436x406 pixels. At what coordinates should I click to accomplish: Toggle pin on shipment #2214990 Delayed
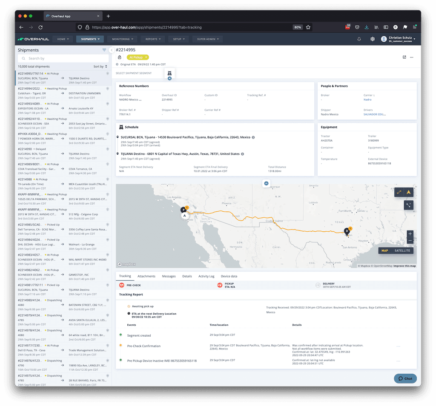click(x=108, y=149)
